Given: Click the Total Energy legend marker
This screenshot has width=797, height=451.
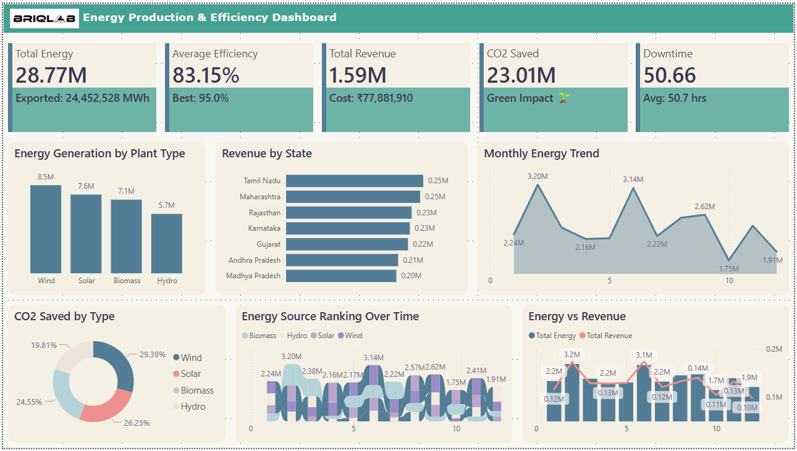Looking at the screenshot, I should point(532,336).
